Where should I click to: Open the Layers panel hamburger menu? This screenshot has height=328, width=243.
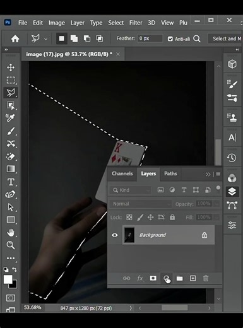(218, 174)
